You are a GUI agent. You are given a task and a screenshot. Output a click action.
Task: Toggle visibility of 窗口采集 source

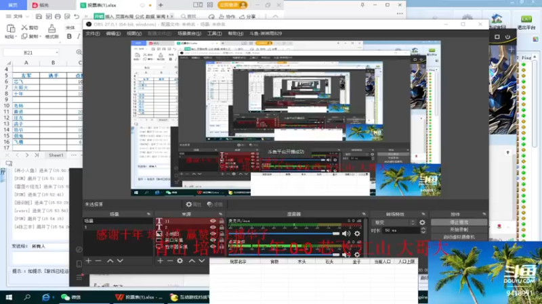coord(213,240)
